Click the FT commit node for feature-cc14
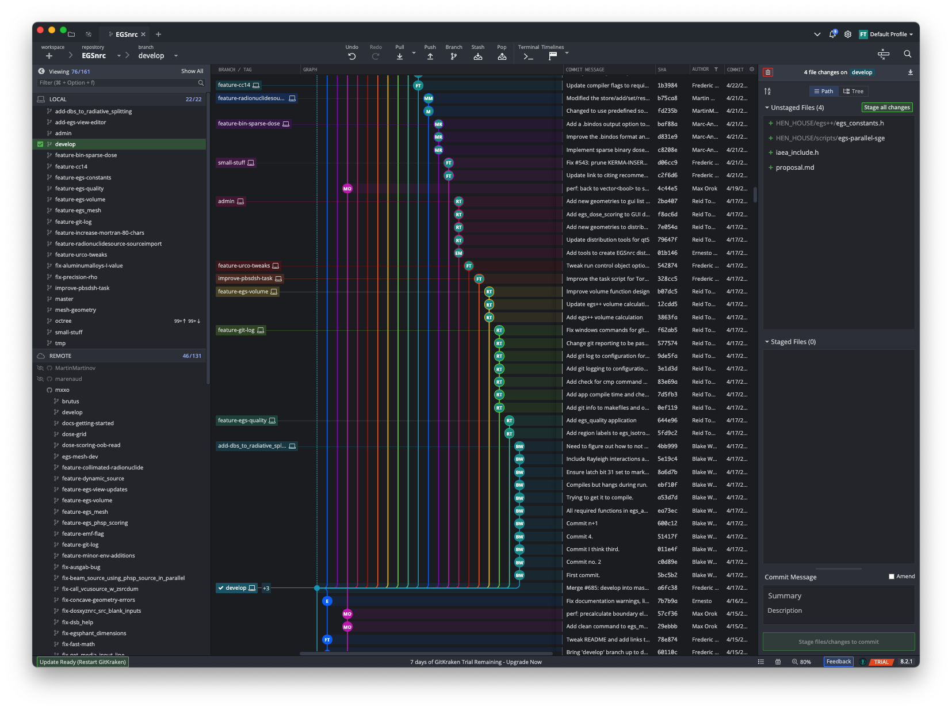Image resolution: width=952 pixels, height=710 pixels. 418,86
